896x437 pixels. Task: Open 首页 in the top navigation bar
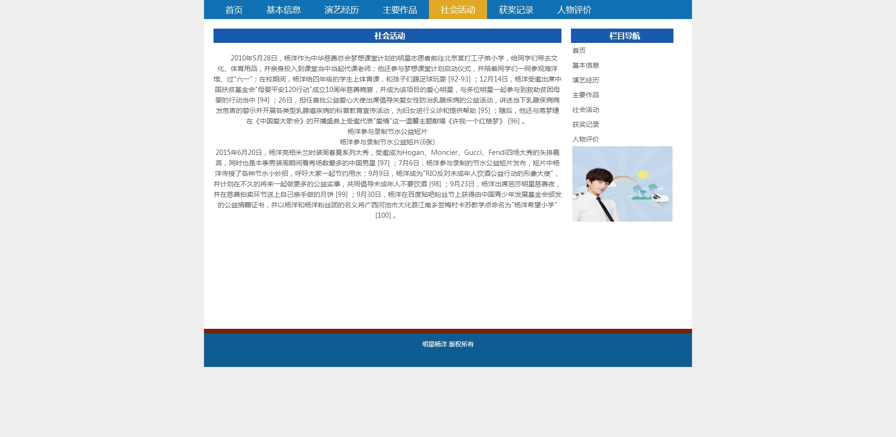(x=234, y=10)
